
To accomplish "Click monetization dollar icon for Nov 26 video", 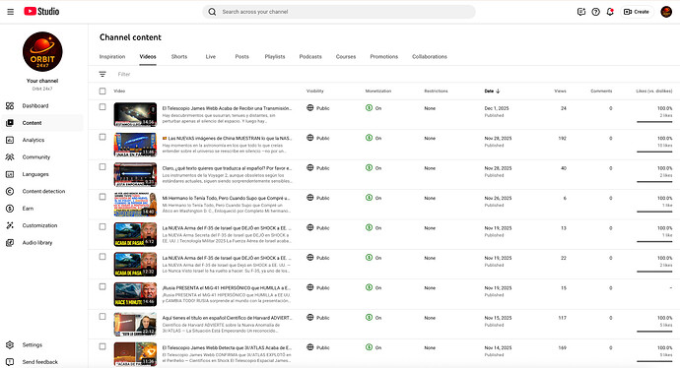I will (369, 198).
